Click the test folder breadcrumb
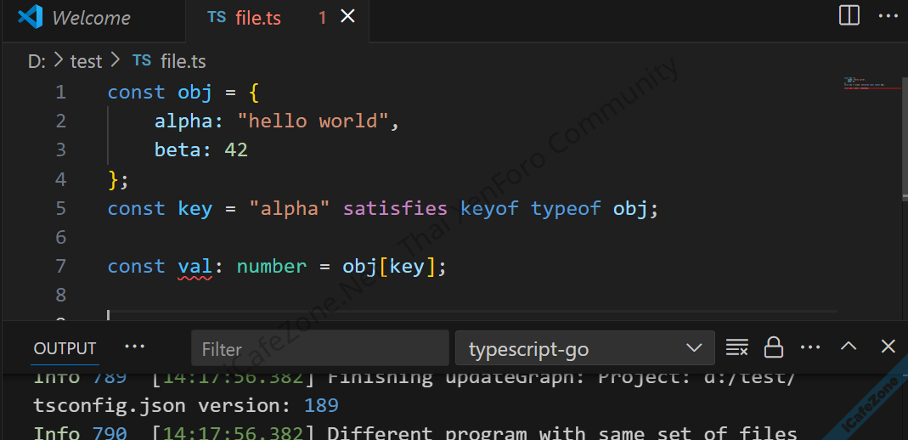 pyautogui.click(x=87, y=61)
